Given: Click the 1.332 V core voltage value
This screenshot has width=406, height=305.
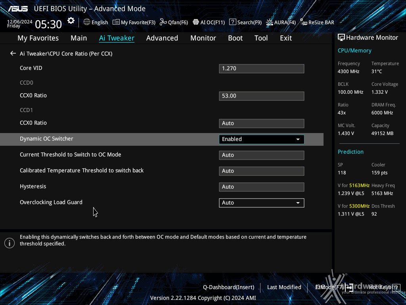Looking at the screenshot, I should click(379, 92).
